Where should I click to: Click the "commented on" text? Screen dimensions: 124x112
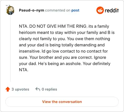(x=58, y=10)
